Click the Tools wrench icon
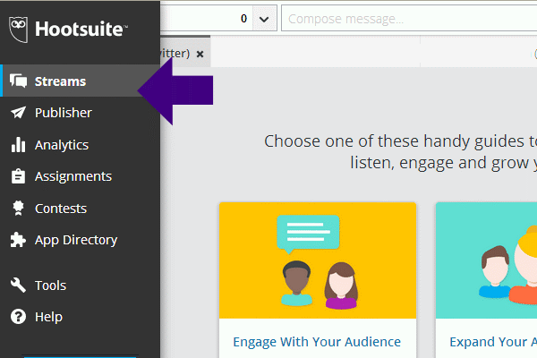Screen dimensions: 537x358 click(18, 286)
